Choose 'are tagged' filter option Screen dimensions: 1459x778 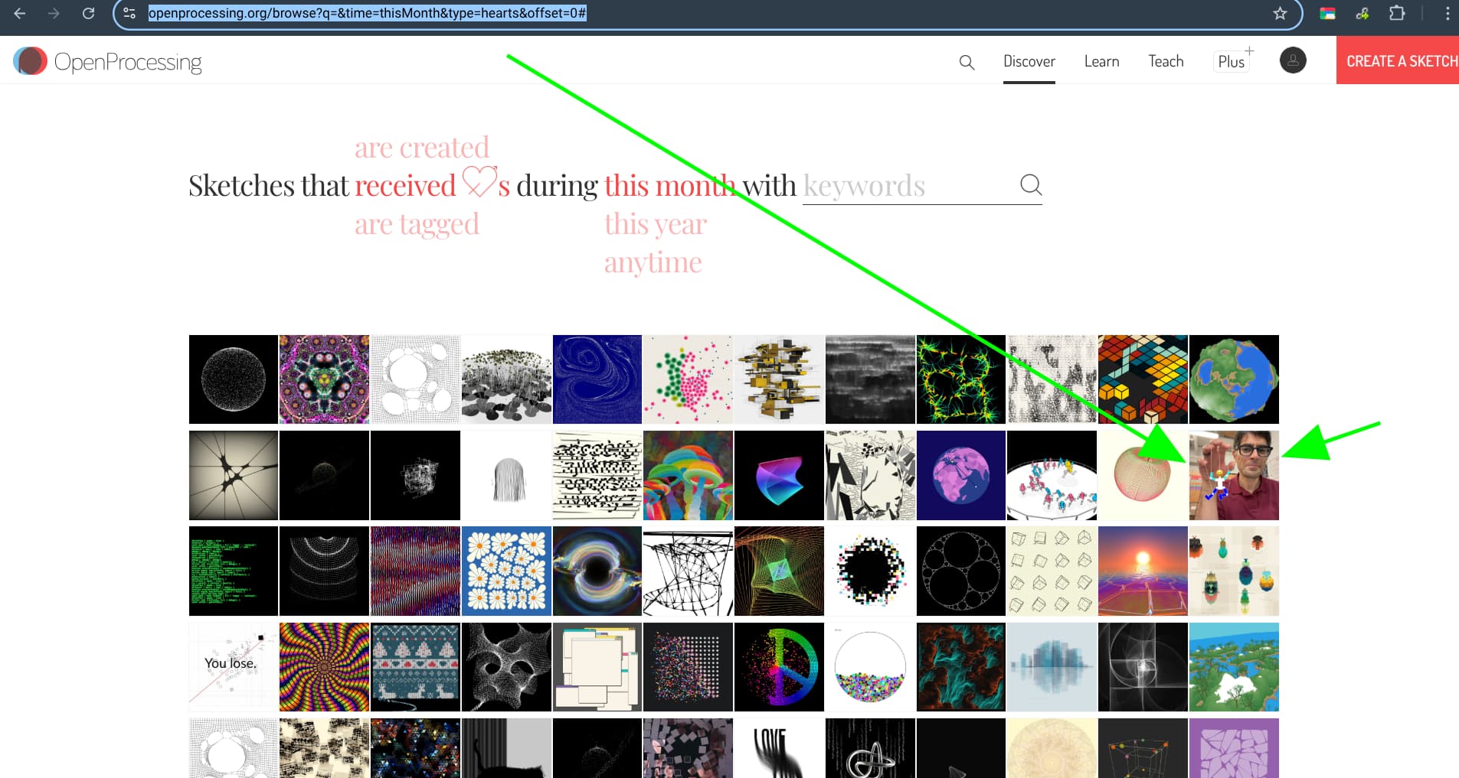417,224
